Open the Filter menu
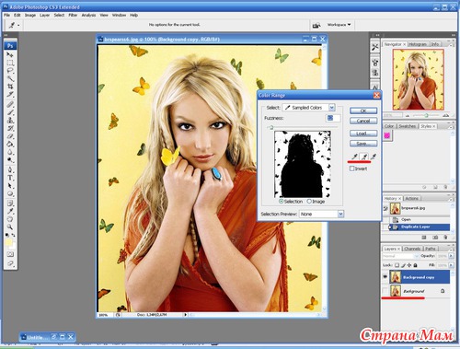The height and width of the screenshot is (349, 460). point(73,15)
